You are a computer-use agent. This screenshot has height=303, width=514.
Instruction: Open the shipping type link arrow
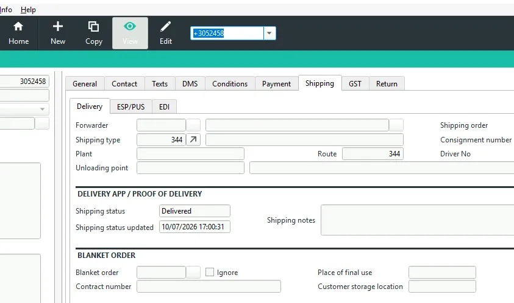click(193, 140)
